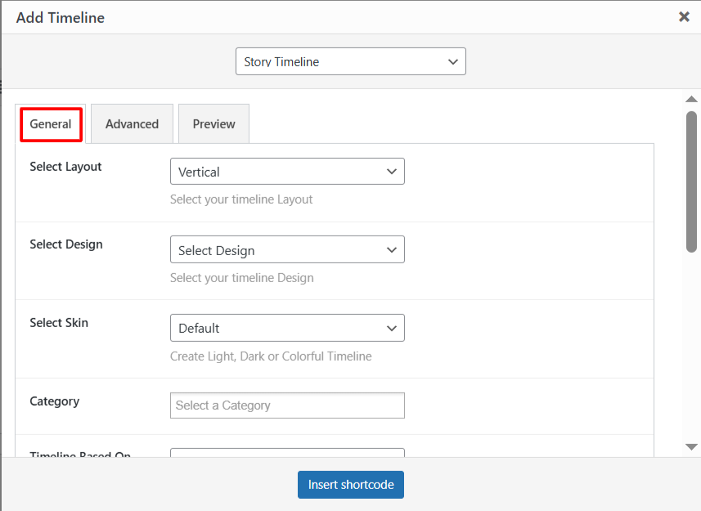This screenshot has height=511, width=701.
Task: Expand the Select Layout dropdown
Action: click(286, 171)
